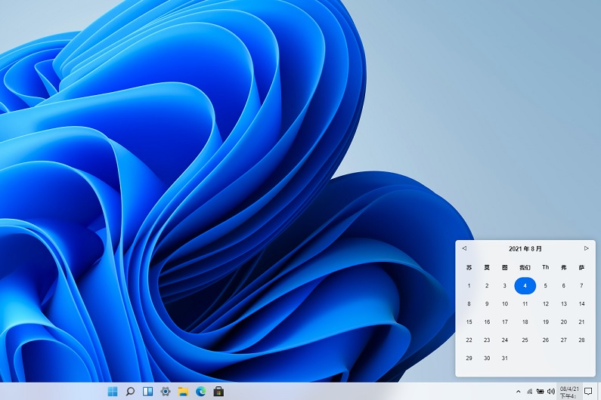Select August 21 in calendar
Image resolution: width=601 pixels, height=400 pixels.
point(581,322)
